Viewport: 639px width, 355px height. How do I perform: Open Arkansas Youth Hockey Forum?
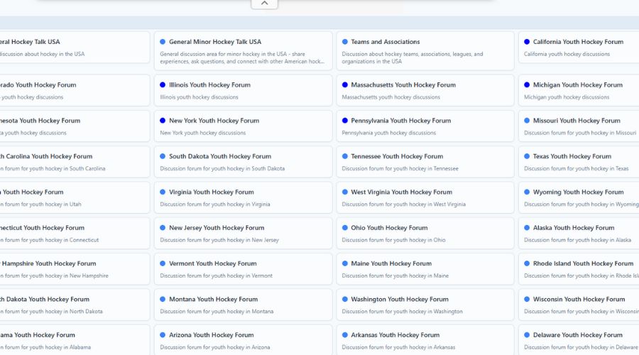pyautogui.click(x=395, y=335)
